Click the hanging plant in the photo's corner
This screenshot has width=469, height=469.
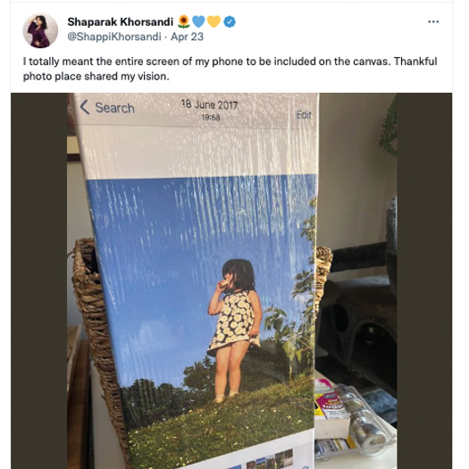pyautogui.click(x=389, y=127)
